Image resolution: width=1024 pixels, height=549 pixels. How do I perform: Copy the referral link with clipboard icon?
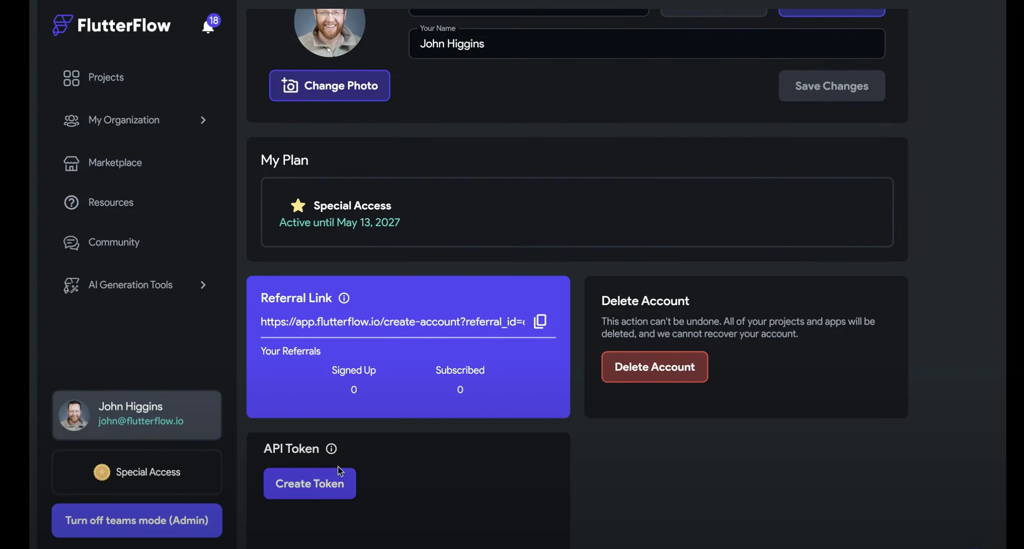click(x=540, y=322)
